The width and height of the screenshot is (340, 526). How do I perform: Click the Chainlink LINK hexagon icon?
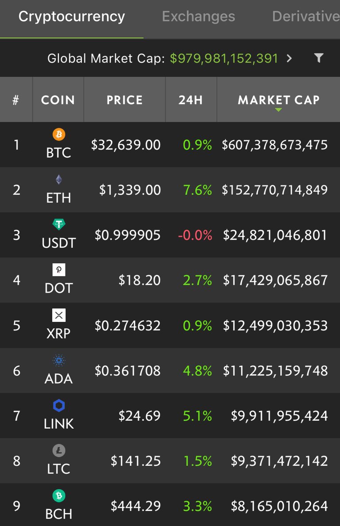(59, 406)
